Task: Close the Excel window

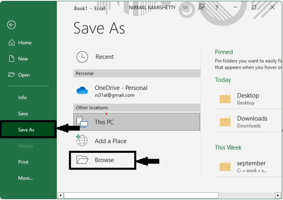Action: [272, 7]
